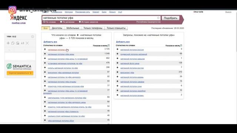Open query link 'натяжной потолок сочи'
The height and width of the screenshot is (133, 237).
point(131,86)
